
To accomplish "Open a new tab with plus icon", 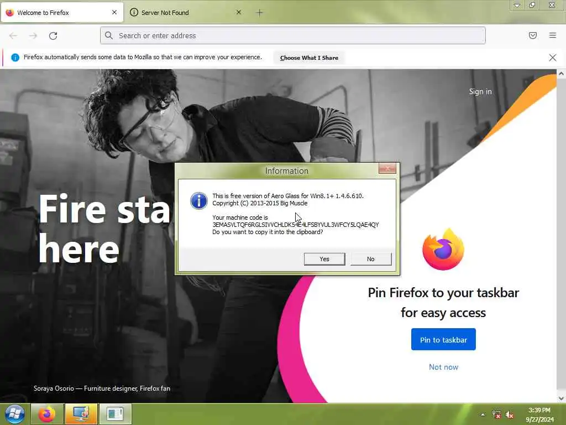I will (260, 13).
